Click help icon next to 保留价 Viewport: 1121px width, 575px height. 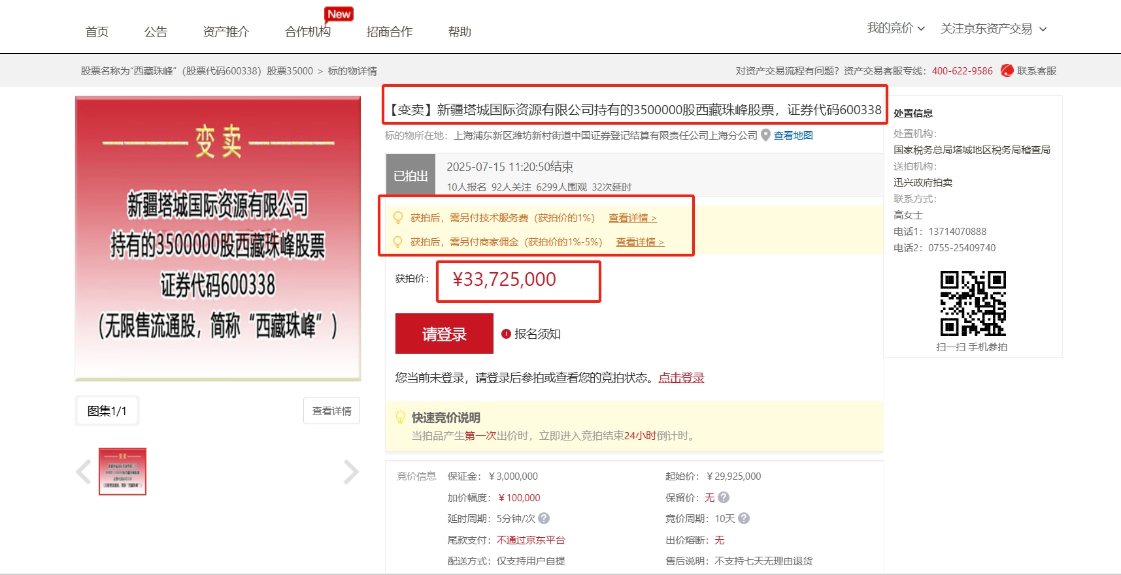point(724,497)
